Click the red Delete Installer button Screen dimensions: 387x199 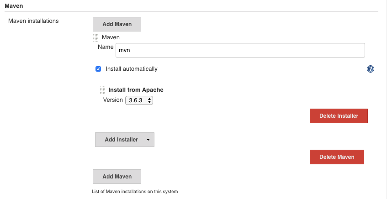point(339,116)
